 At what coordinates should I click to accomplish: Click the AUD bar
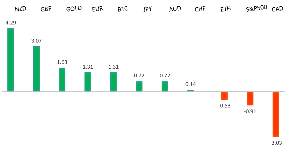click(165, 86)
